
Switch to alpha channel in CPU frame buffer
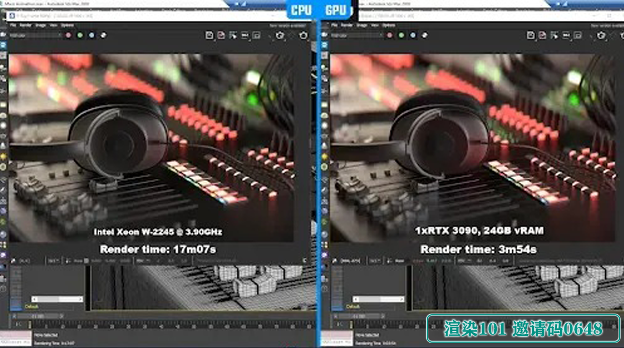point(103,35)
